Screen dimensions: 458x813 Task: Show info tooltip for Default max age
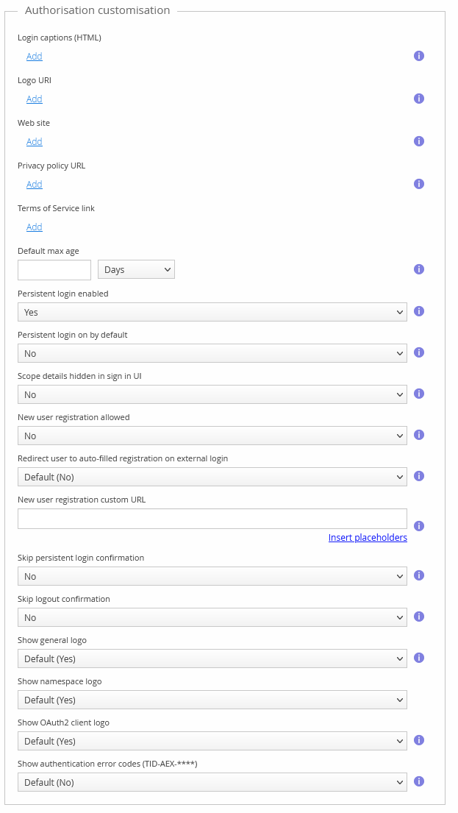[x=419, y=269]
